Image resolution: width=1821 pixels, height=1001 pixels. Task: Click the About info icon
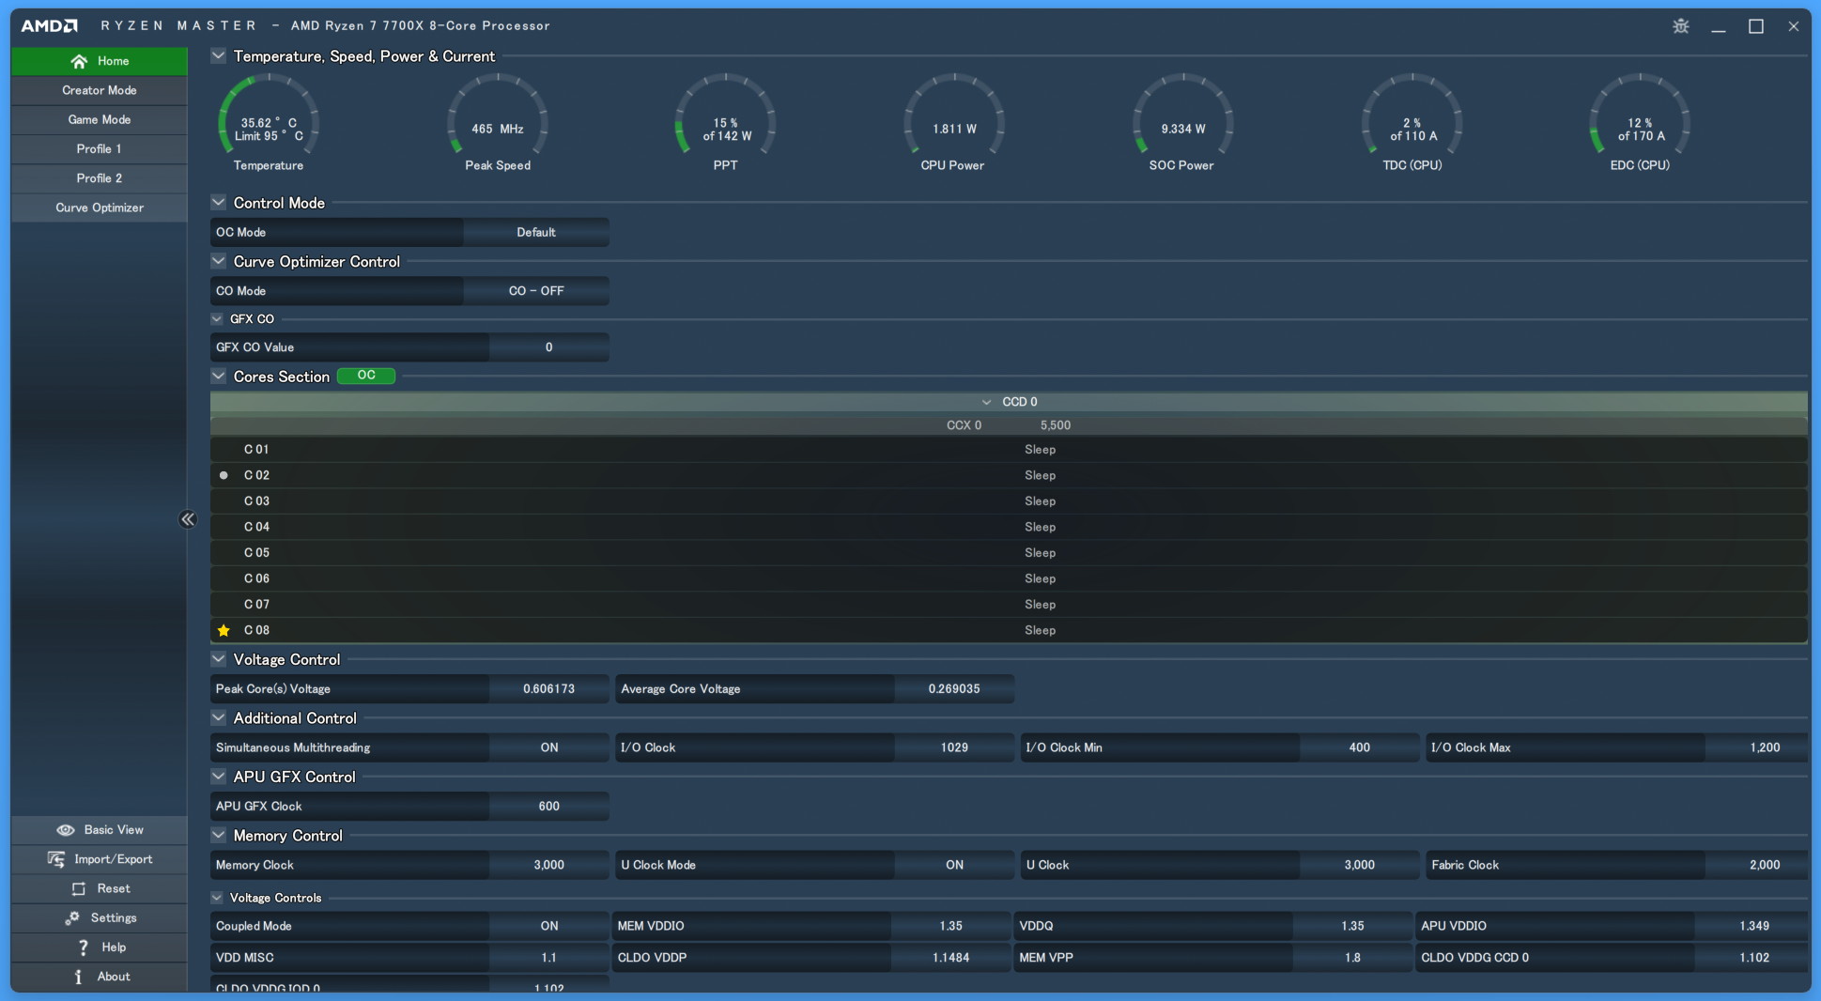pos(78,977)
